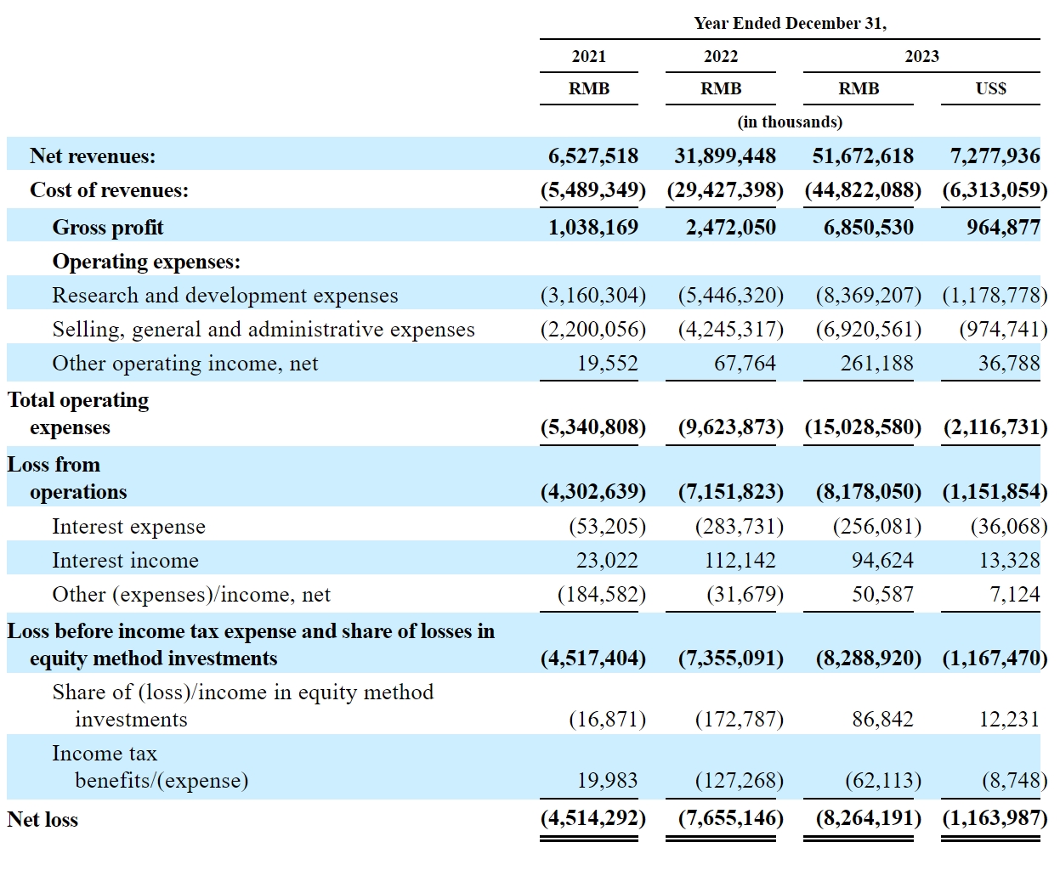Click R&D expense value (3,160,304)
1060x876 pixels.
[593, 296]
